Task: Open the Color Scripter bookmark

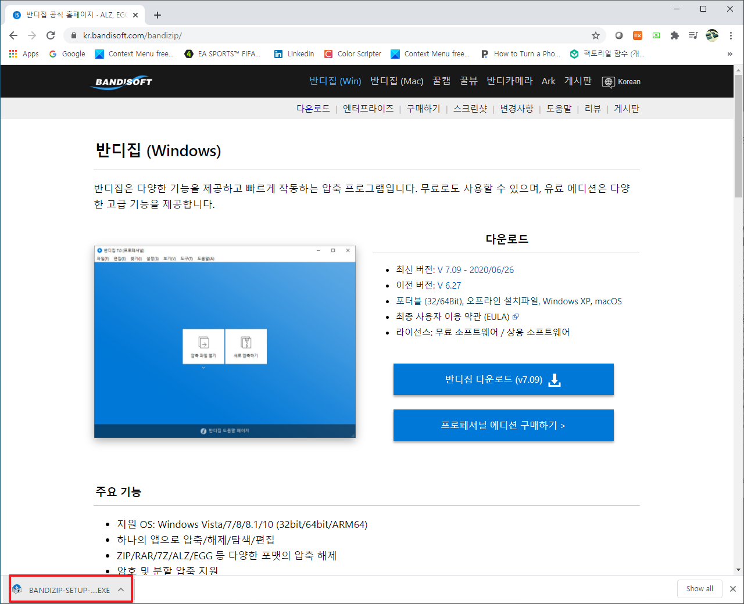Action: click(x=353, y=53)
